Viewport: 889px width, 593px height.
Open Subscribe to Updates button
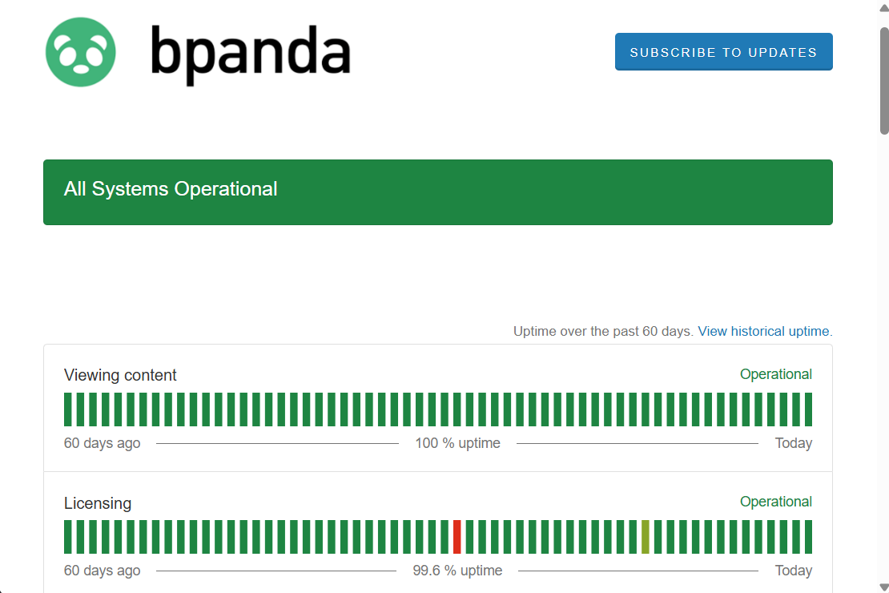pyautogui.click(x=723, y=51)
